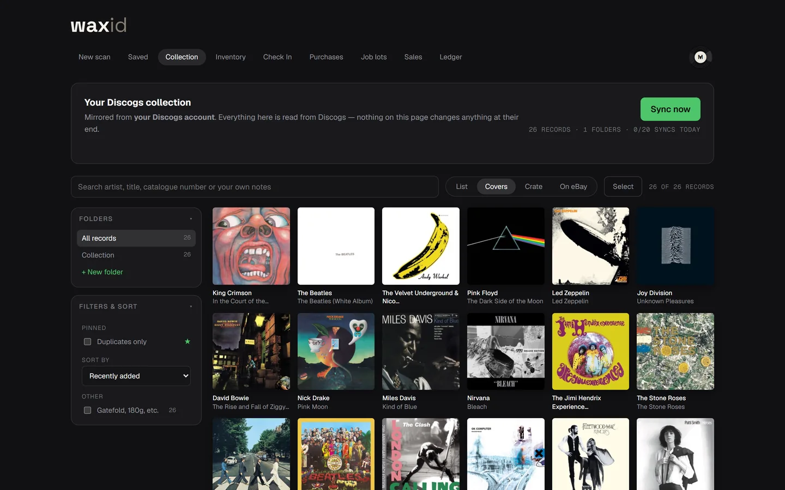Tick the Gatefold, 180g, etc. checkbox
Screen dimensions: 785x490
pyautogui.click(x=87, y=411)
